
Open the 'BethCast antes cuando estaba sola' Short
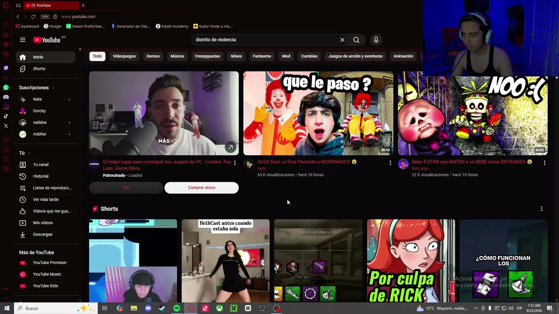226,261
